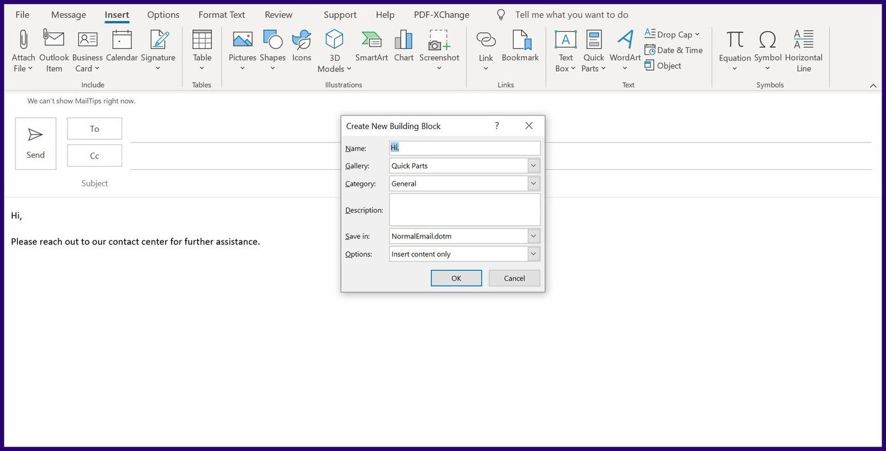Expand the Category dropdown
Viewport: 886px width, 451px height.
pos(533,183)
